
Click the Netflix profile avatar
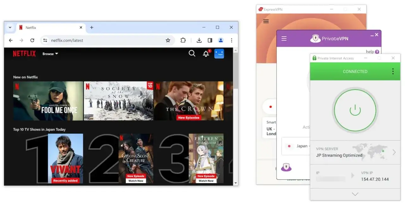click(x=219, y=54)
